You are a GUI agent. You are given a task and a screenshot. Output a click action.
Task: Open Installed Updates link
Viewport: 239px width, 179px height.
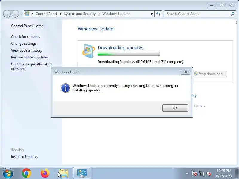[x=24, y=157]
